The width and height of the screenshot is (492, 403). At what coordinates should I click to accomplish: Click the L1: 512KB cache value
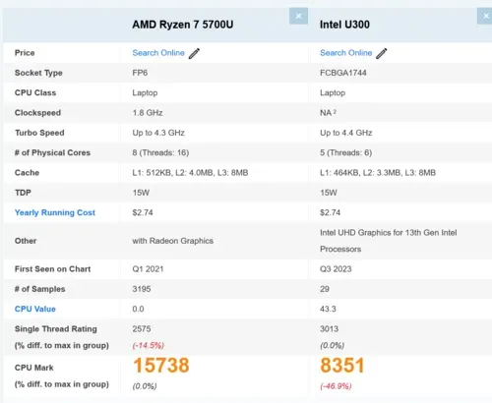(190, 173)
